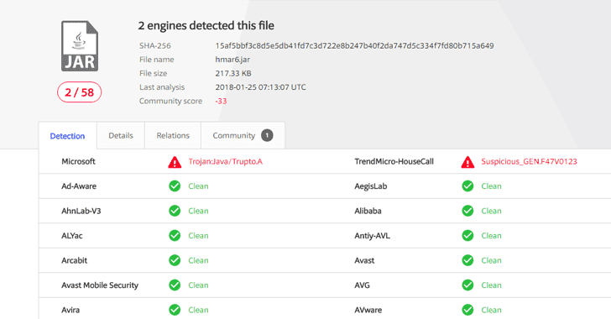The image size is (611, 319).
Task: Click the Trojan:Java/Trupto.A detection name
Action: point(226,161)
